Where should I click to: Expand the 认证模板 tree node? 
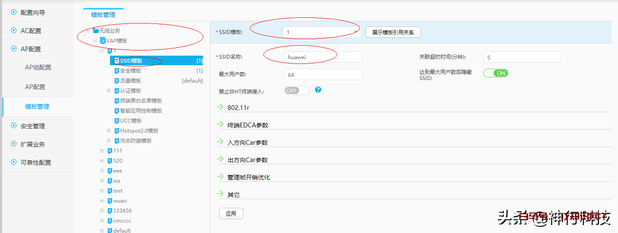(109, 91)
